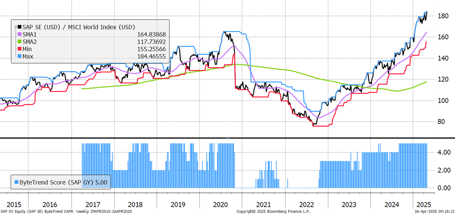Click the SMA2 value 117.73692

tap(152, 42)
